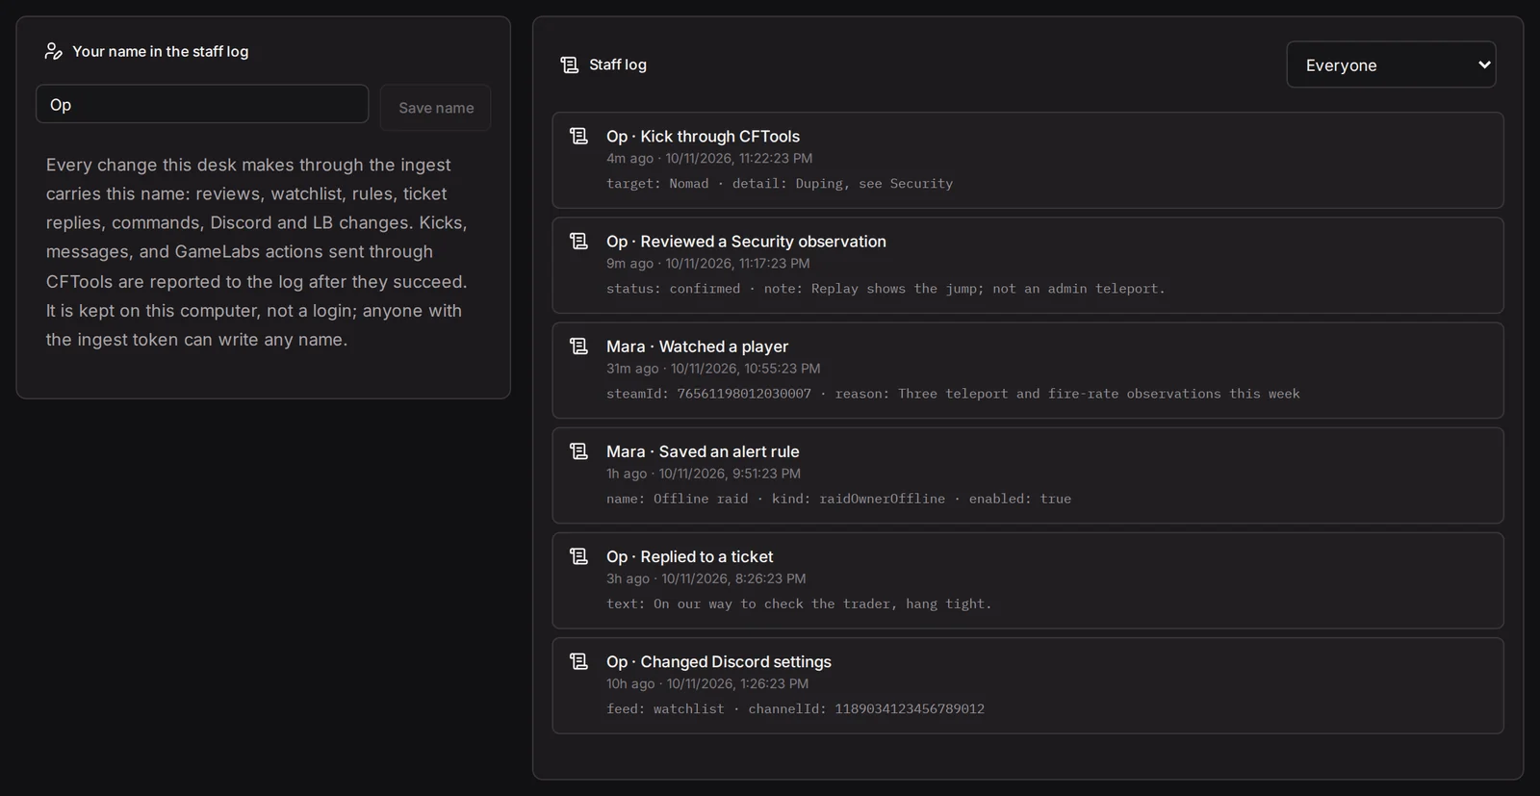Click the 'Op · Changed Discord settings' title
The height and width of the screenshot is (796, 1540).
[x=718, y=661]
